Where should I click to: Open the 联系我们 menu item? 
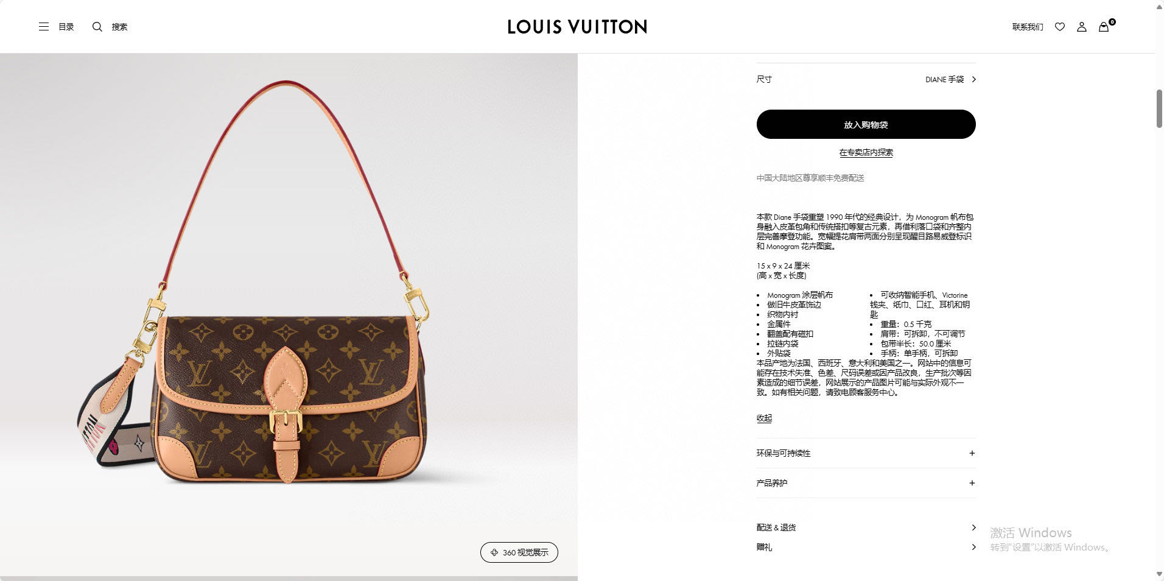pos(1028,27)
